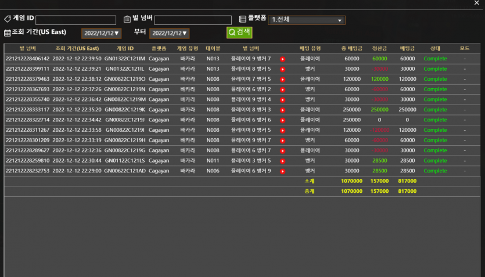Sort by the first 빌 넘버 column header
Viewport: 485px width, 277px height.
[x=27, y=49]
